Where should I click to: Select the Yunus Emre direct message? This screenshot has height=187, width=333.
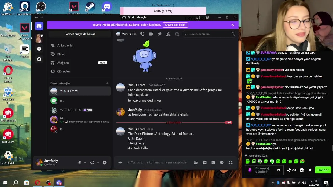pyautogui.click(x=80, y=91)
